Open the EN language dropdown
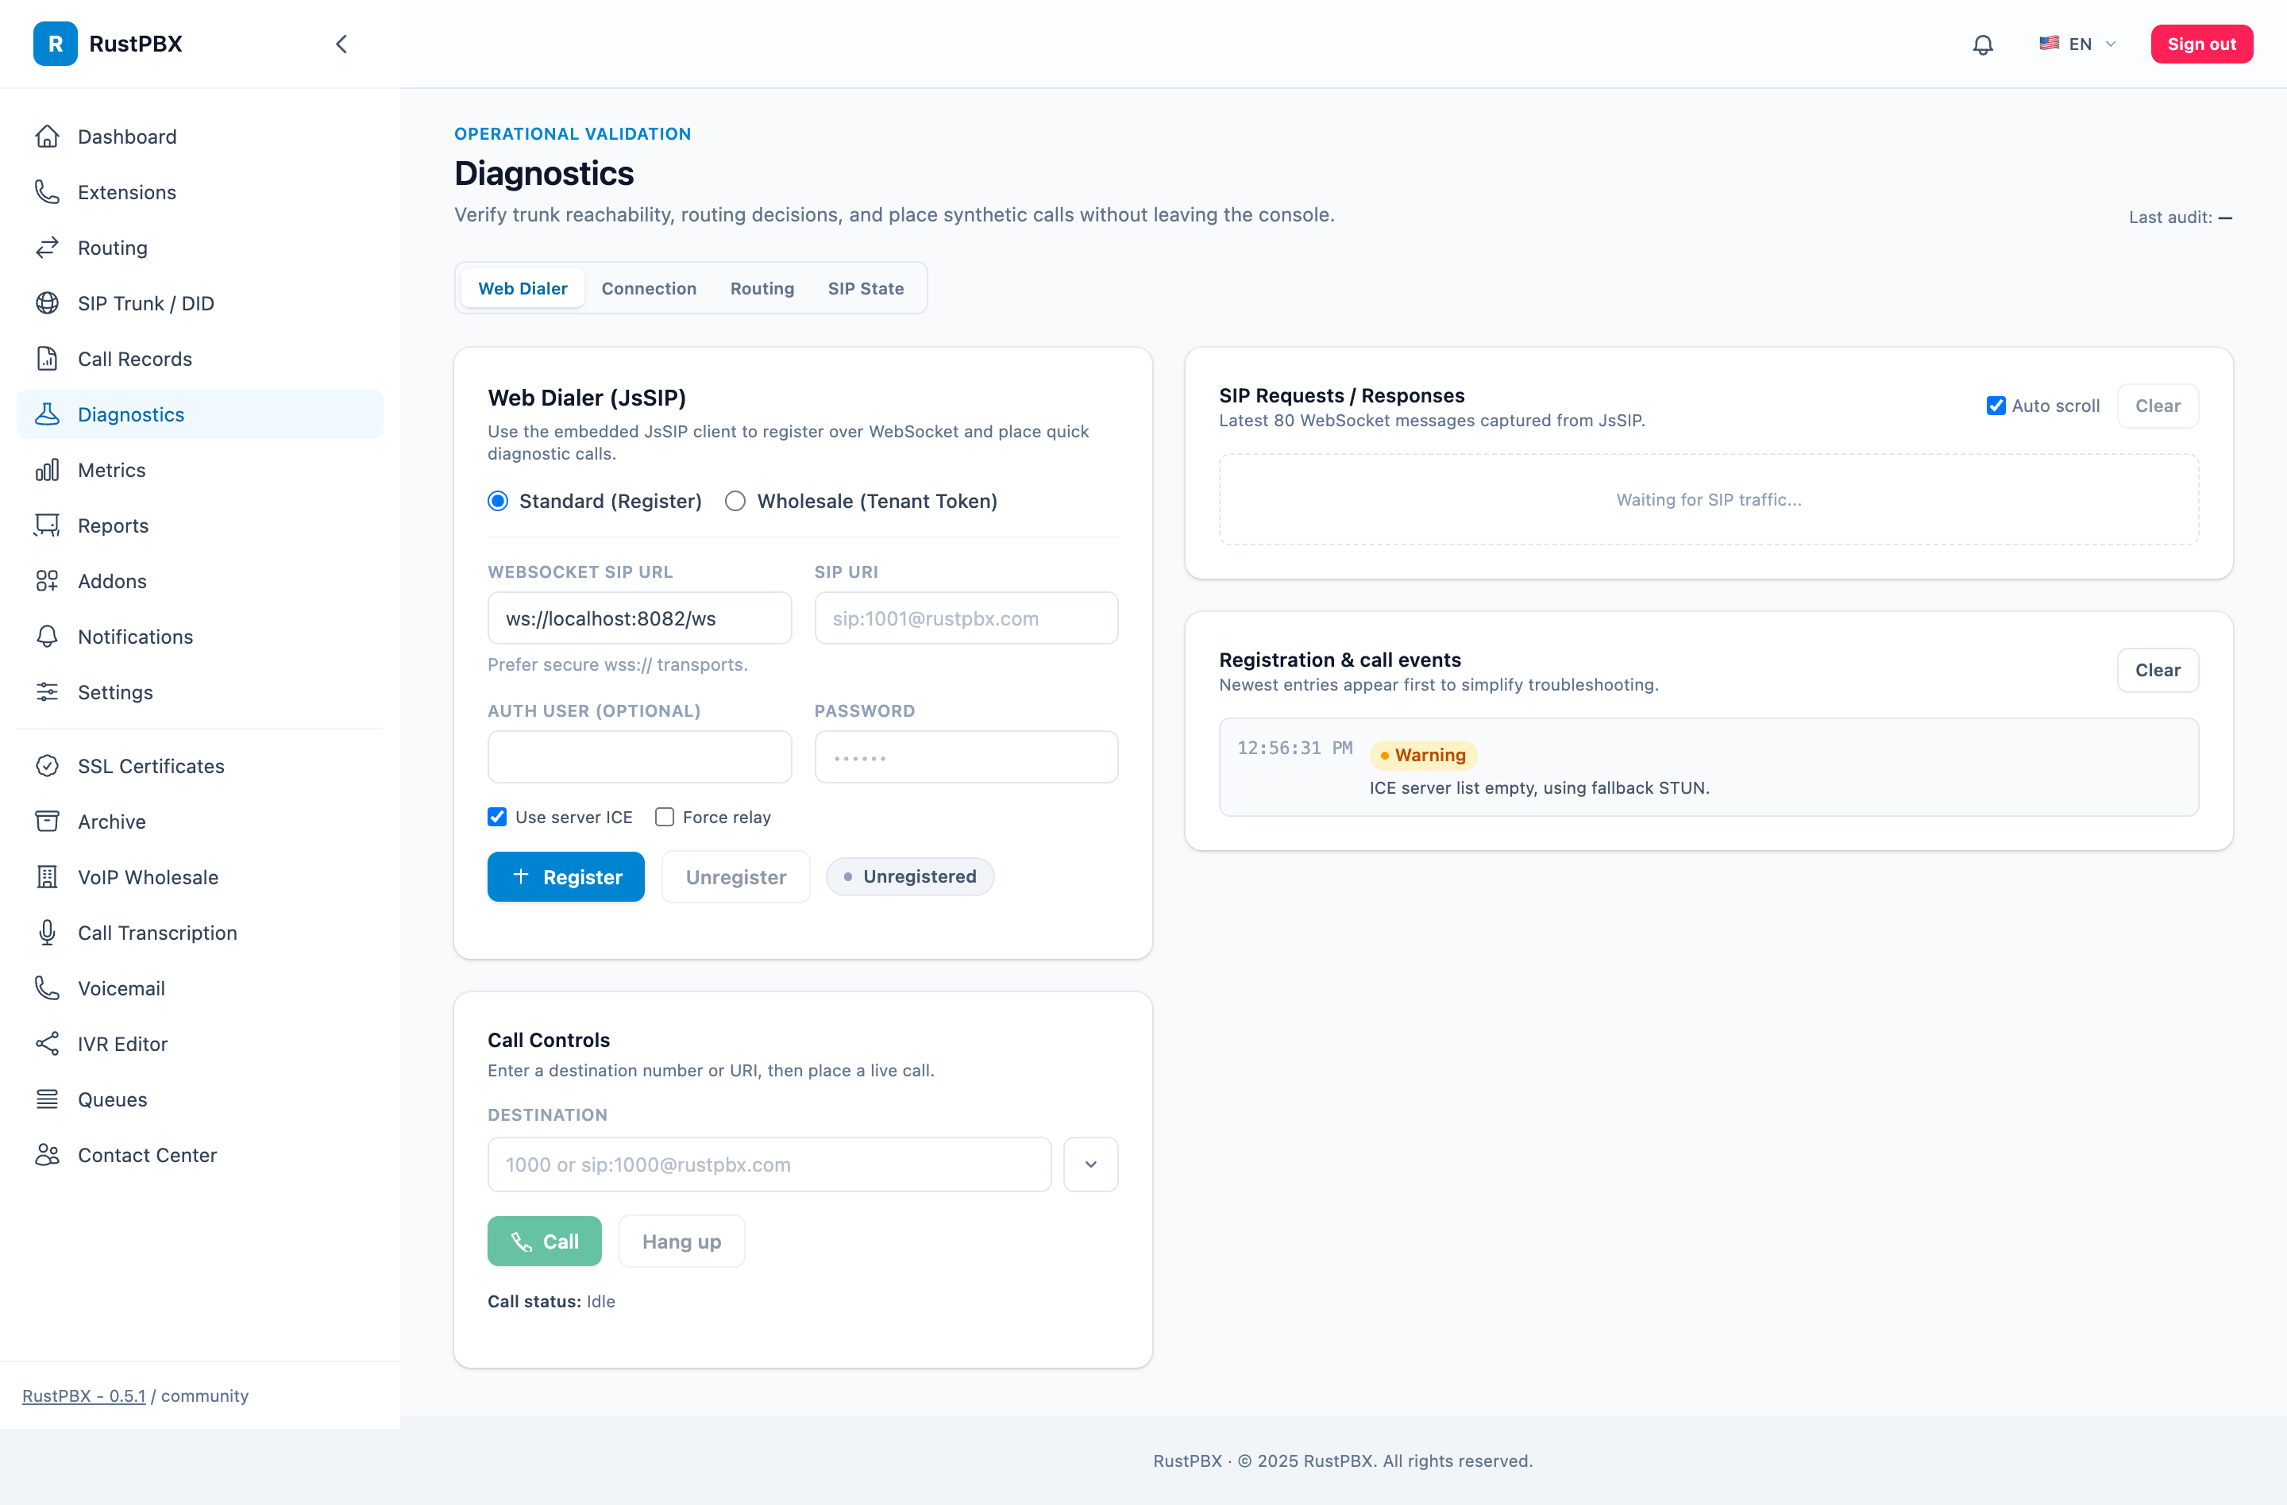Image resolution: width=2287 pixels, height=1505 pixels. point(2077,44)
